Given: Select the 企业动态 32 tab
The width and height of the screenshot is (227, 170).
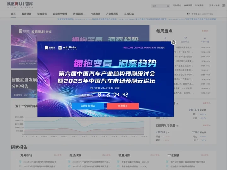Looking at the screenshot, I should pyautogui.click(x=185, y=40).
